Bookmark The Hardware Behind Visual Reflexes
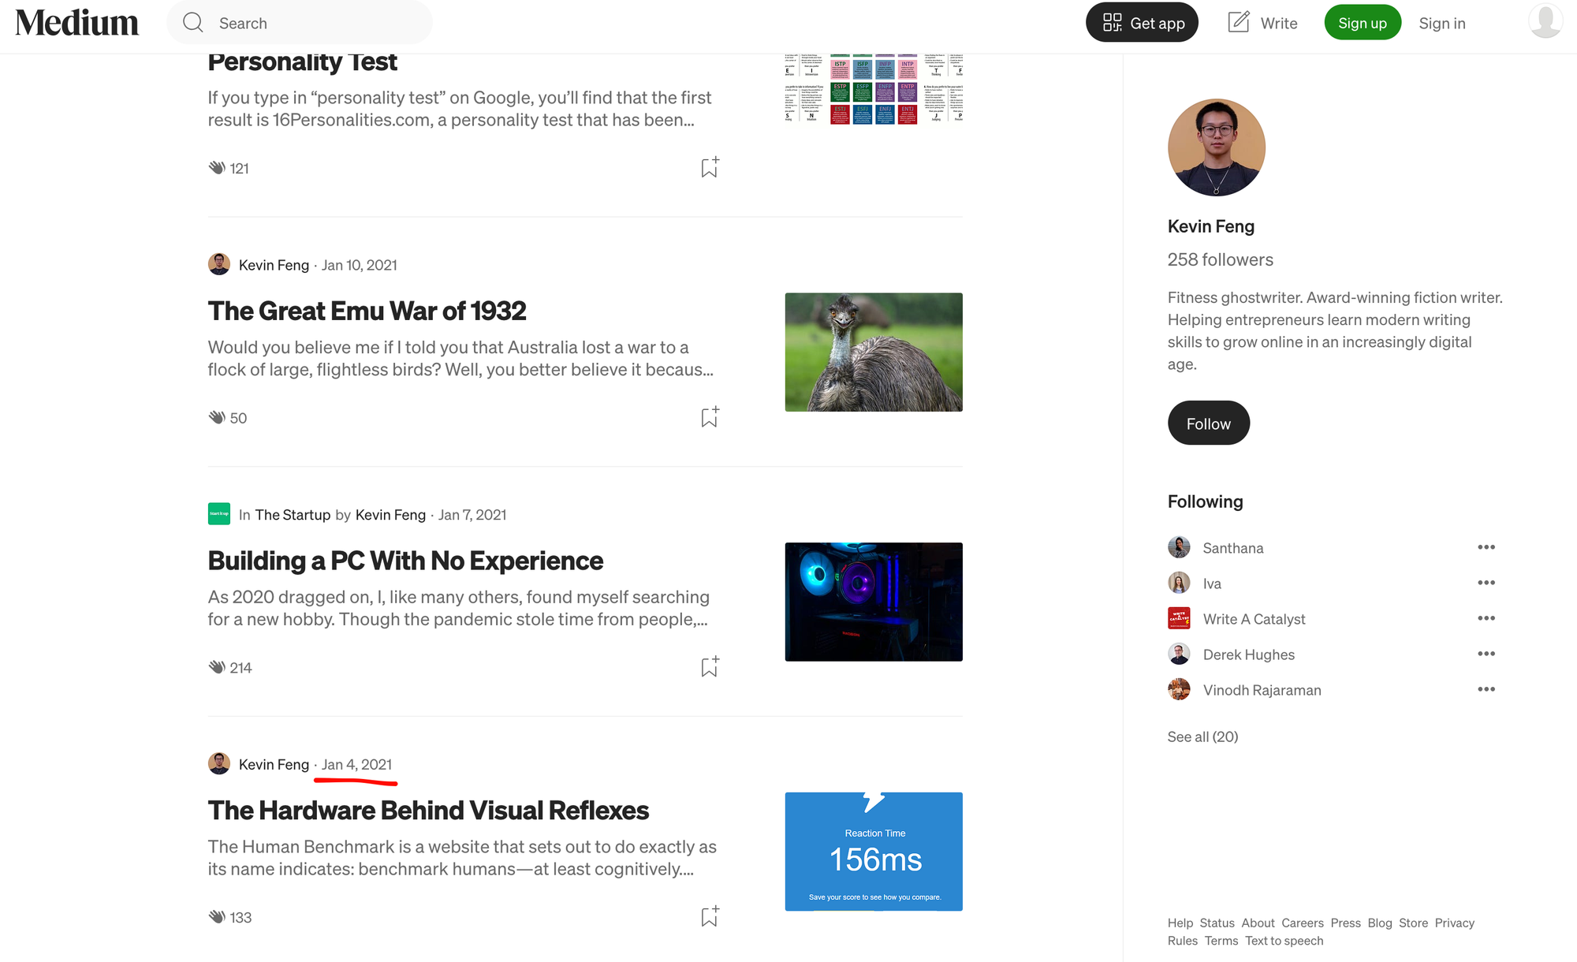Image resolution: width=1577 pixels, height=962 pixels. coord(710,916)
